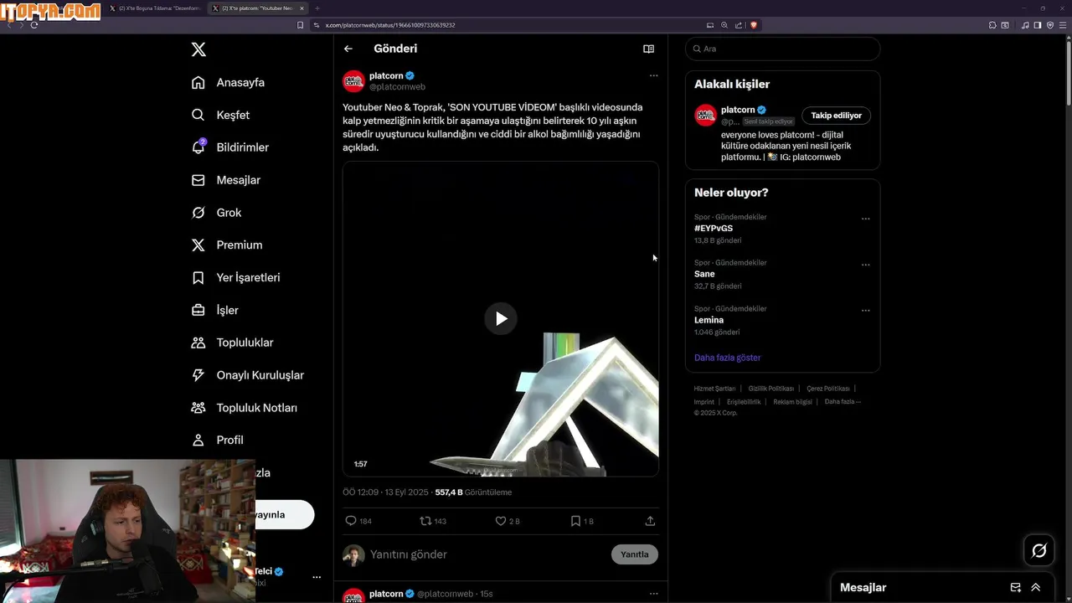Focus the Ara search box

coord(782,49)
